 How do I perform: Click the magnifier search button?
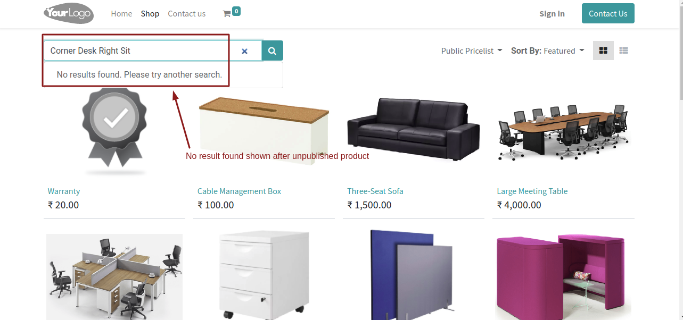point(272,50)
